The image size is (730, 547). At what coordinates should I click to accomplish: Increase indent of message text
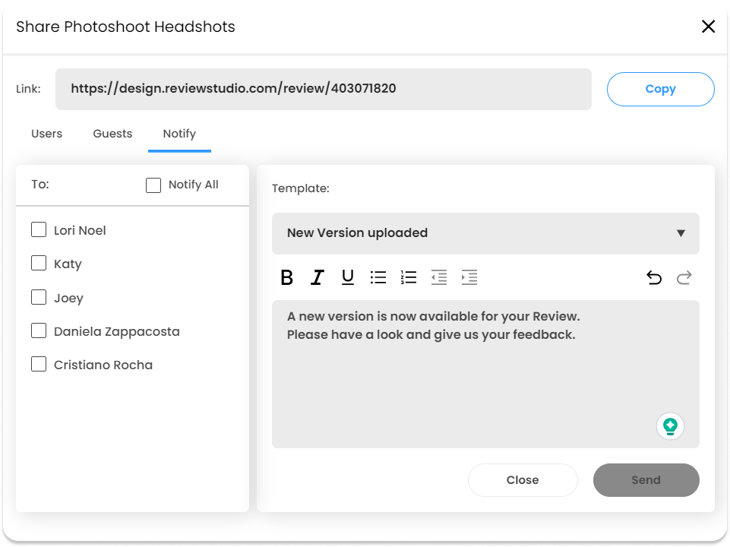pyautogui.click(x=469, y=277)
